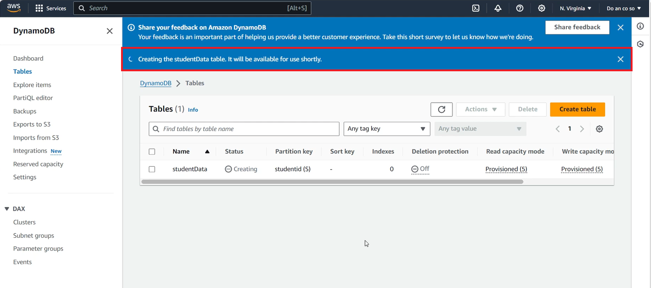Collapse the DAX section
The image size is (651, 288).
coord(7,209)
